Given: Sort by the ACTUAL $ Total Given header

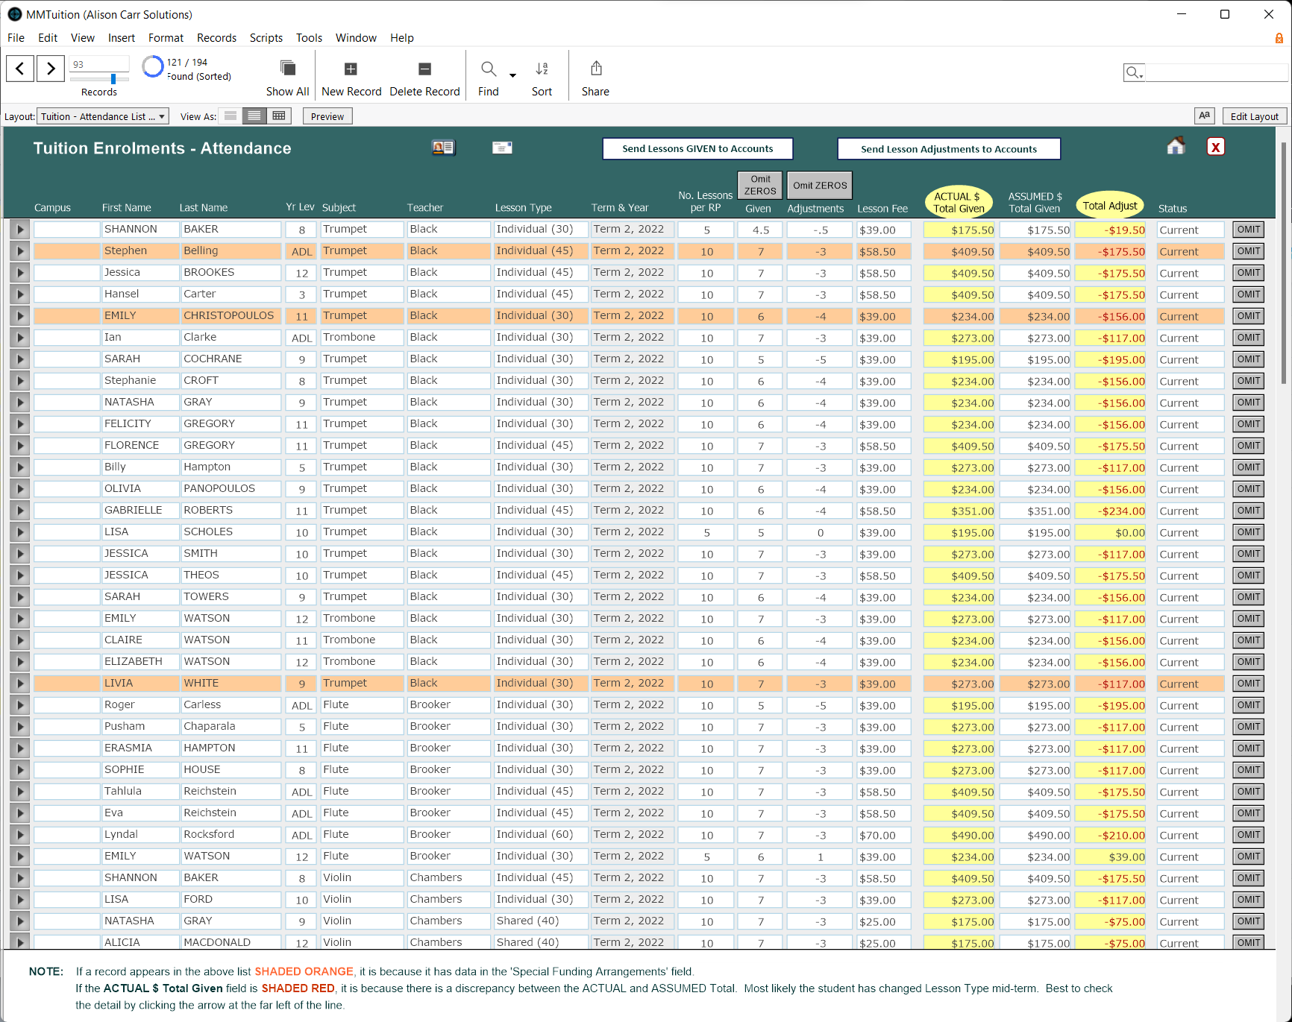Looking at the screenshot, I should (x=959, y=202).
